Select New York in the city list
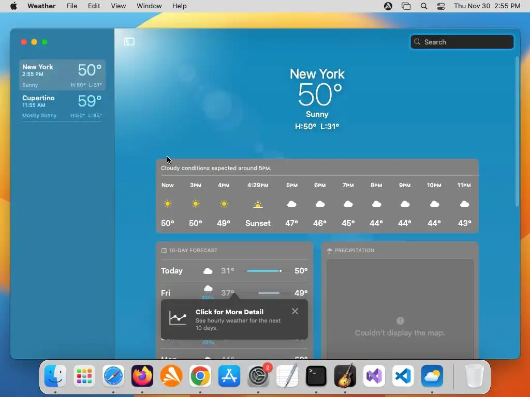530x397 pixels. 62,75
